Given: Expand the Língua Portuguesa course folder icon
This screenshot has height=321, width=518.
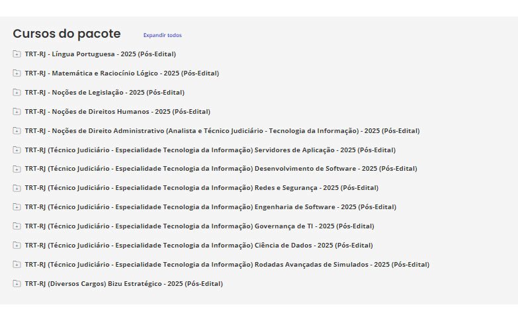Looking at the screenshot, I should click(x=17, y=54).
